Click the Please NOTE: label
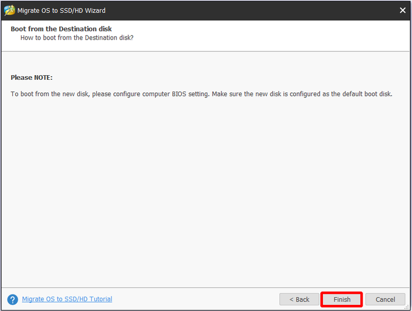This screenshot has width=412, height=311. [31, 77]
